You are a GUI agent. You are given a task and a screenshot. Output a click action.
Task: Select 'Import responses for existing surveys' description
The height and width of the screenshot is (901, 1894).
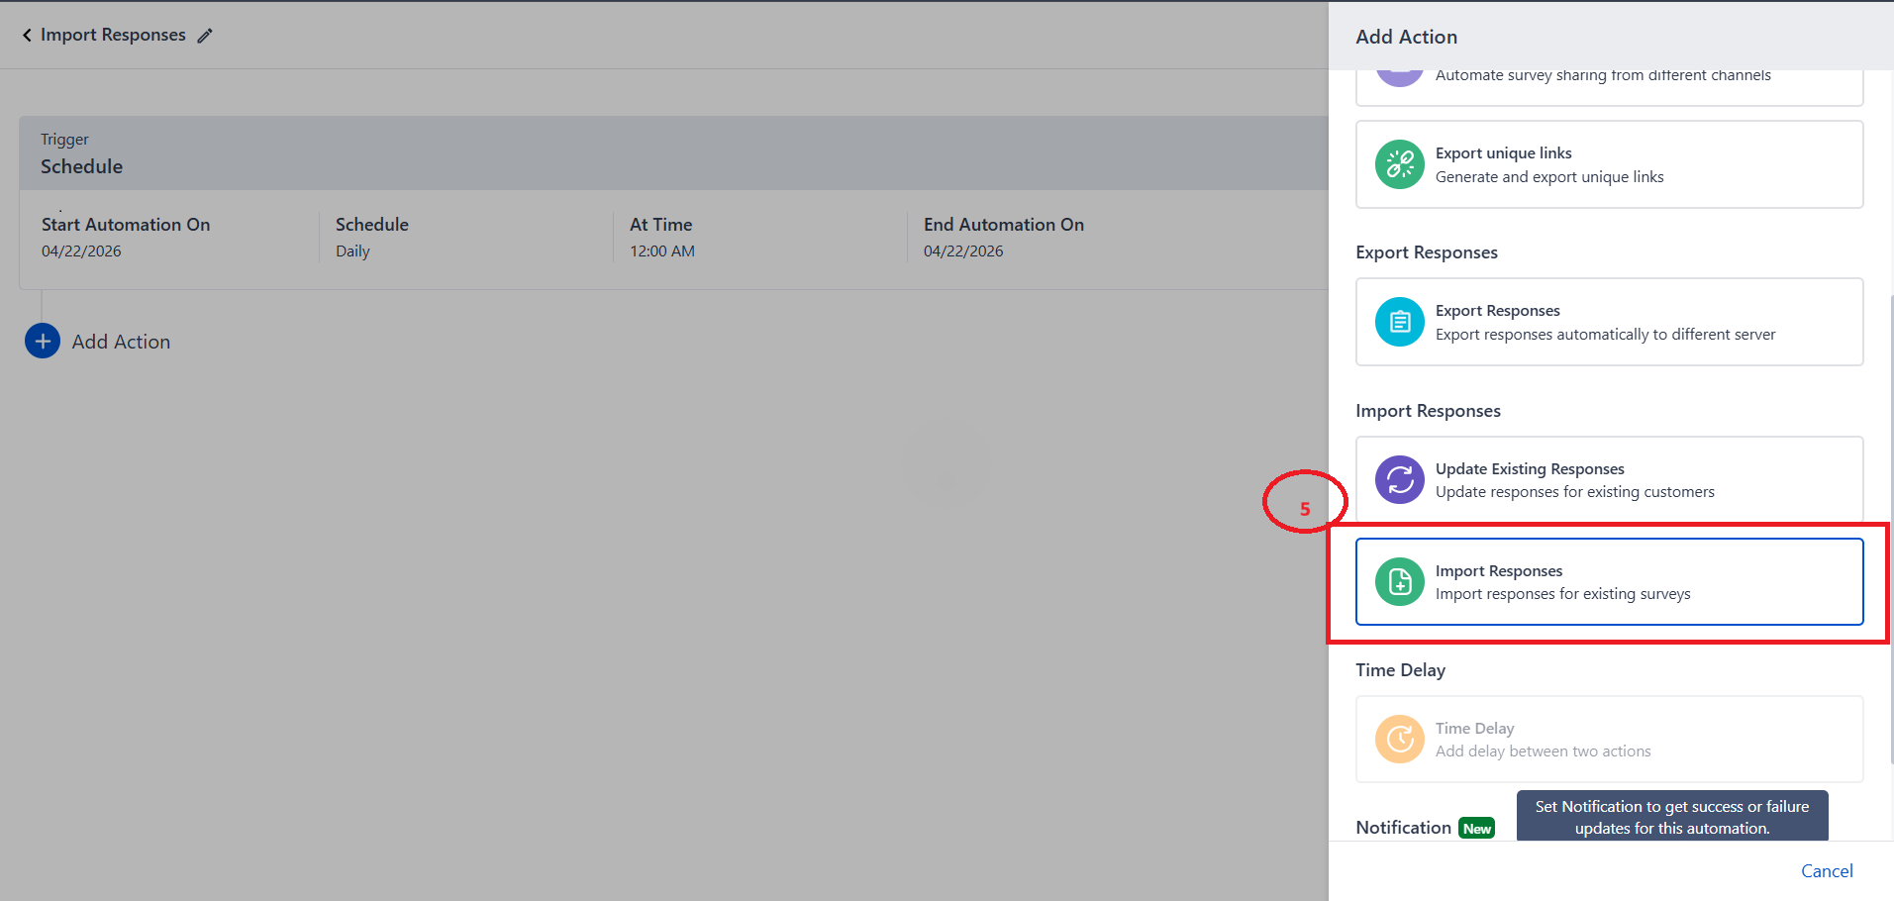coord(1562,594)
